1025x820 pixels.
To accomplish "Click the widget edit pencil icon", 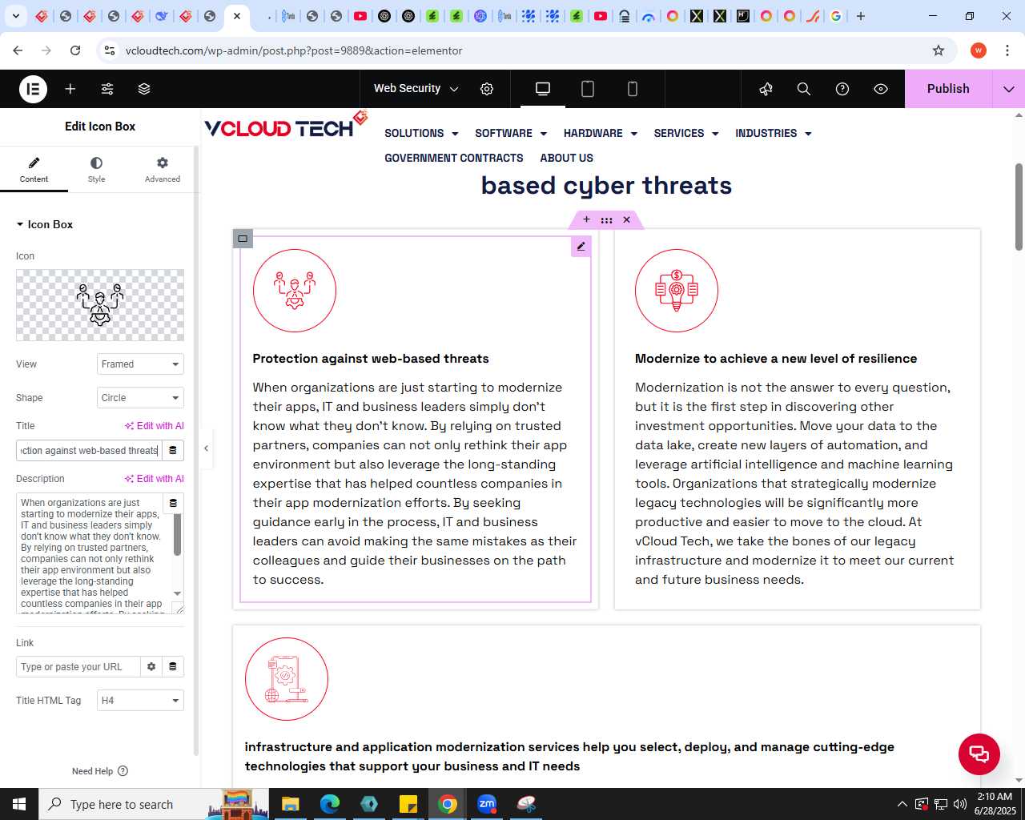I will [x=581, y=247].
